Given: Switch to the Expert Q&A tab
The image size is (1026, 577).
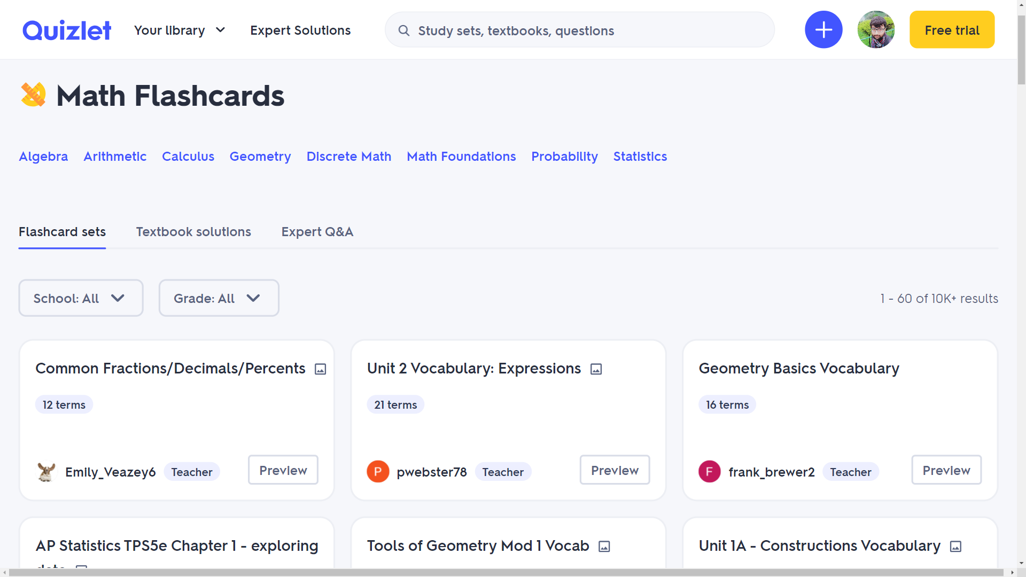Looking at the screenshot, I should click(317, 232).
